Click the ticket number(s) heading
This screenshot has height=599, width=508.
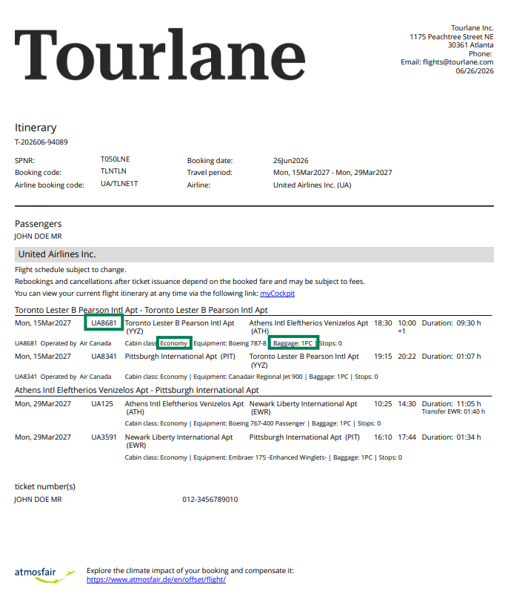[45, 486]
